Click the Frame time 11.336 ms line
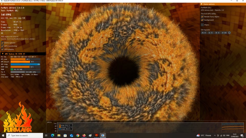 (12, 27)
